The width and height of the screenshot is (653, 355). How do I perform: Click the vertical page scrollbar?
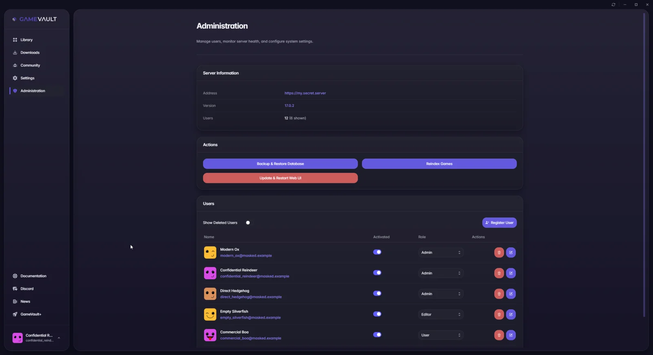(644, 165)
